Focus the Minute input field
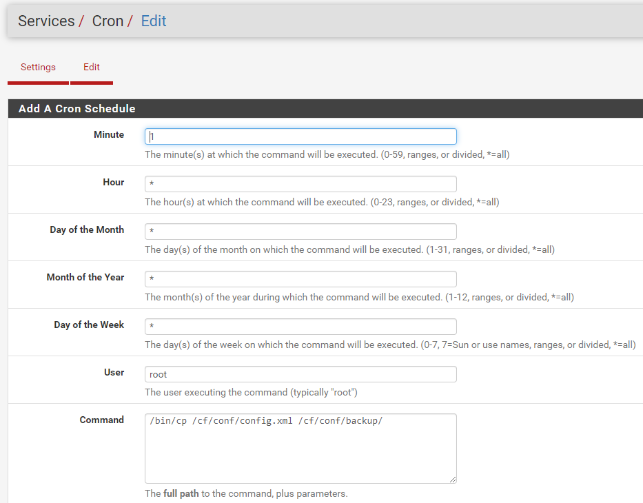This screenshot has height=503, width=643. pos(300,136)
